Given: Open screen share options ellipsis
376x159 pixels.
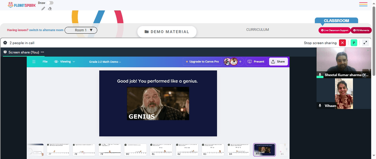Looking at the screenshot, I should pos(42,52).
